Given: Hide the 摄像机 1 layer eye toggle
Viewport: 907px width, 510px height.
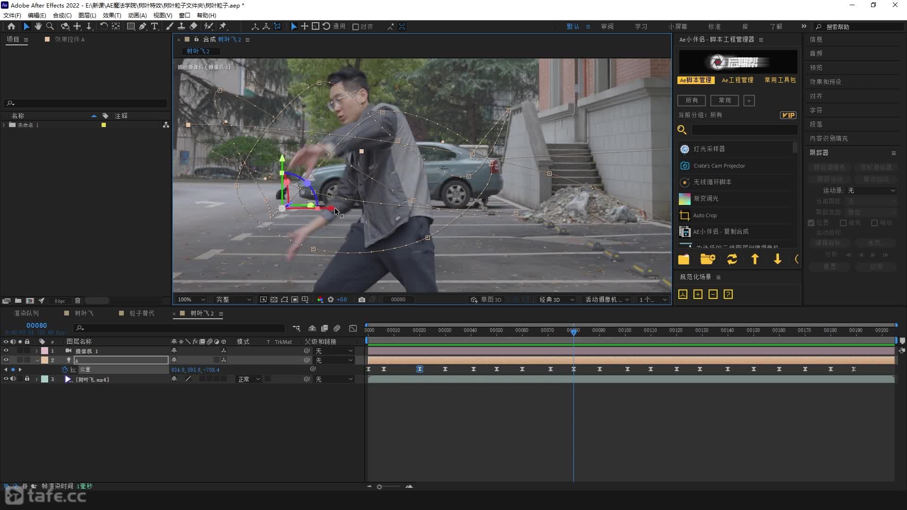Looking at the screenshot, I should tap(6, 351).
